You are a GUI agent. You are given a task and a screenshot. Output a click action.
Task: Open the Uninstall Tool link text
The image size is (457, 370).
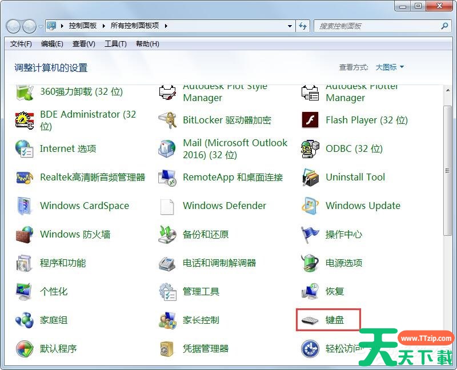[x=355, y=177]
